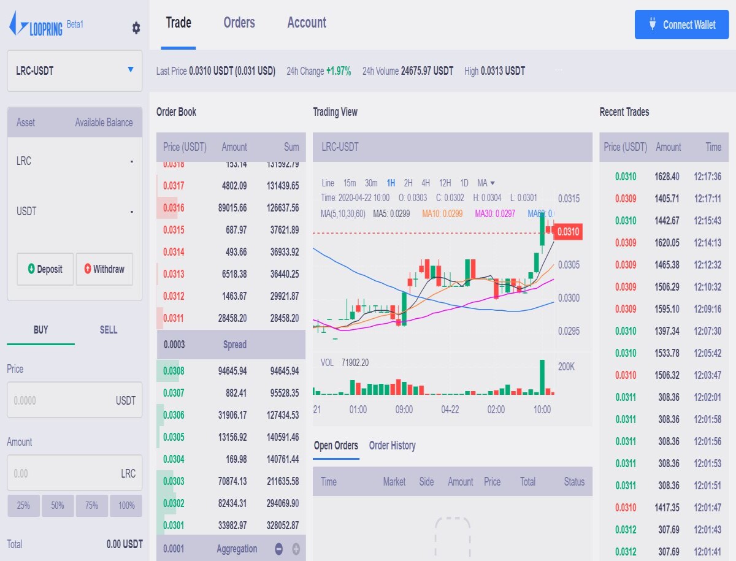Click the 24h Volume 24675.97 USDT value

[x=427, y=71]
